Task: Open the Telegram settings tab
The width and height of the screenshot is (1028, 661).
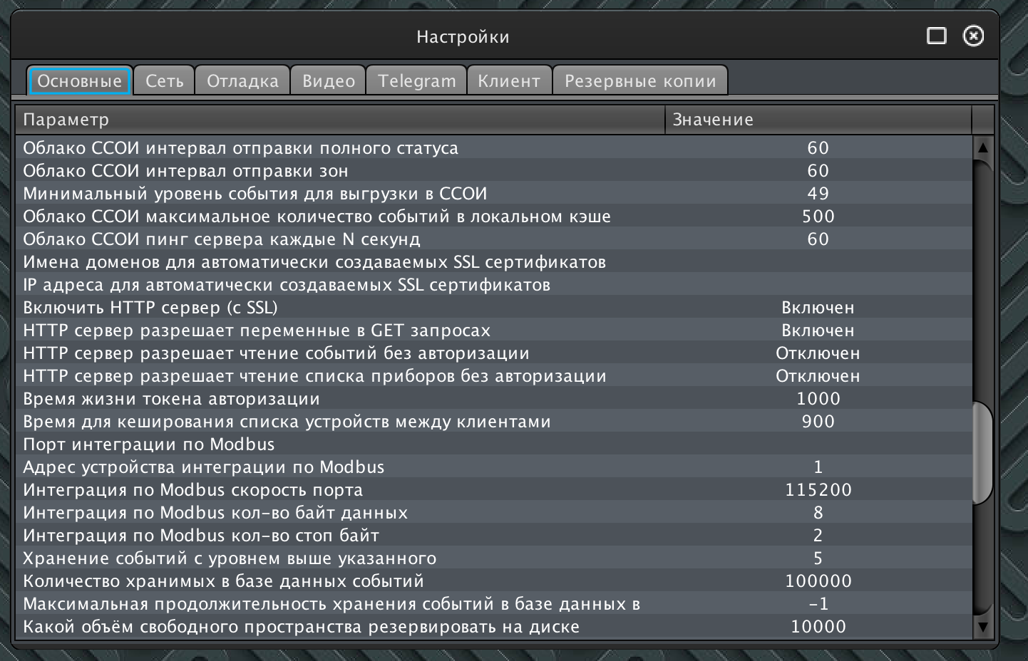Action: (416, 81)
